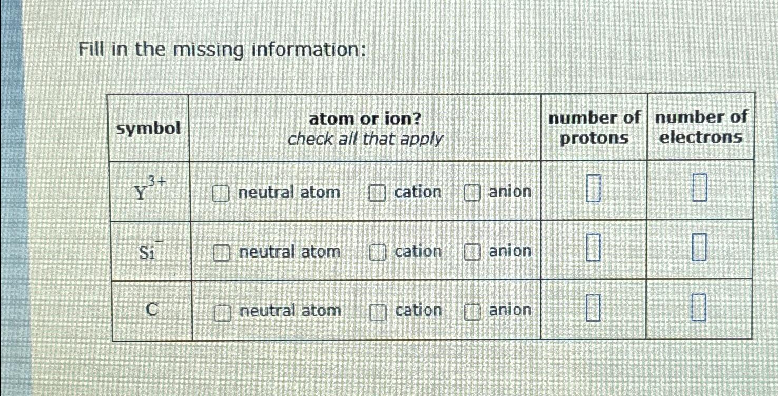Image resolution: width=778 pixels, height=396 pixels.
Task: Check the cation box for Y3+
Action: click(x=377, y=192)
